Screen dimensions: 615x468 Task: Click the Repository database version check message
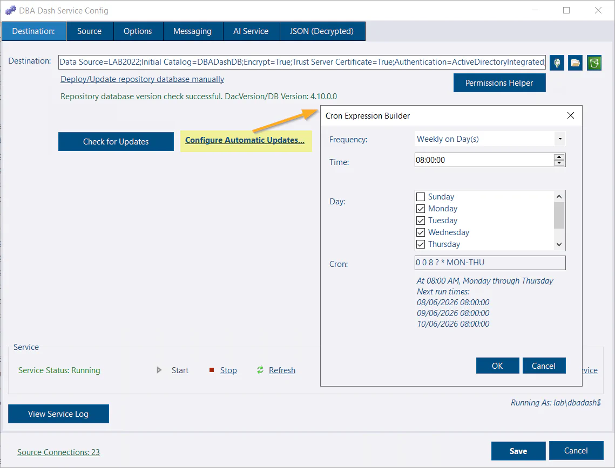(x=199, y=97)
